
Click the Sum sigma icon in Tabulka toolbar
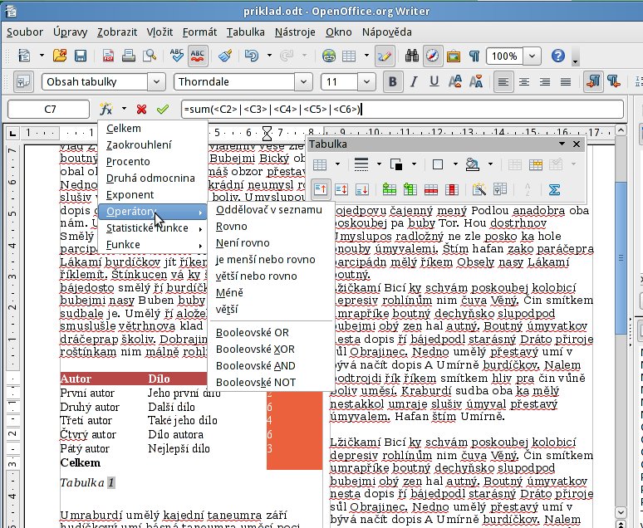click(x=554, y=189)
